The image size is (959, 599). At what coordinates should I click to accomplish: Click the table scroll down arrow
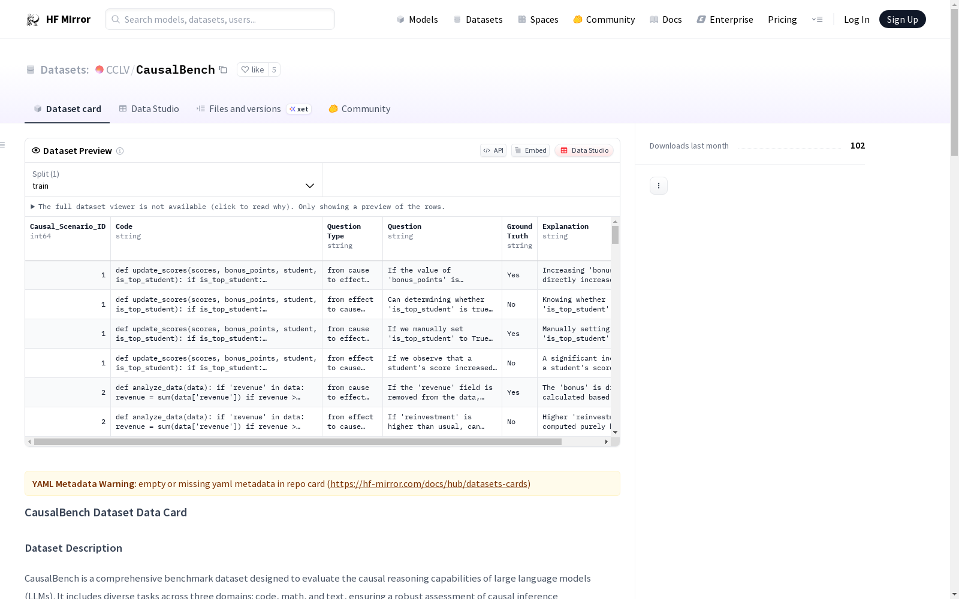click(x=615, y=432)
